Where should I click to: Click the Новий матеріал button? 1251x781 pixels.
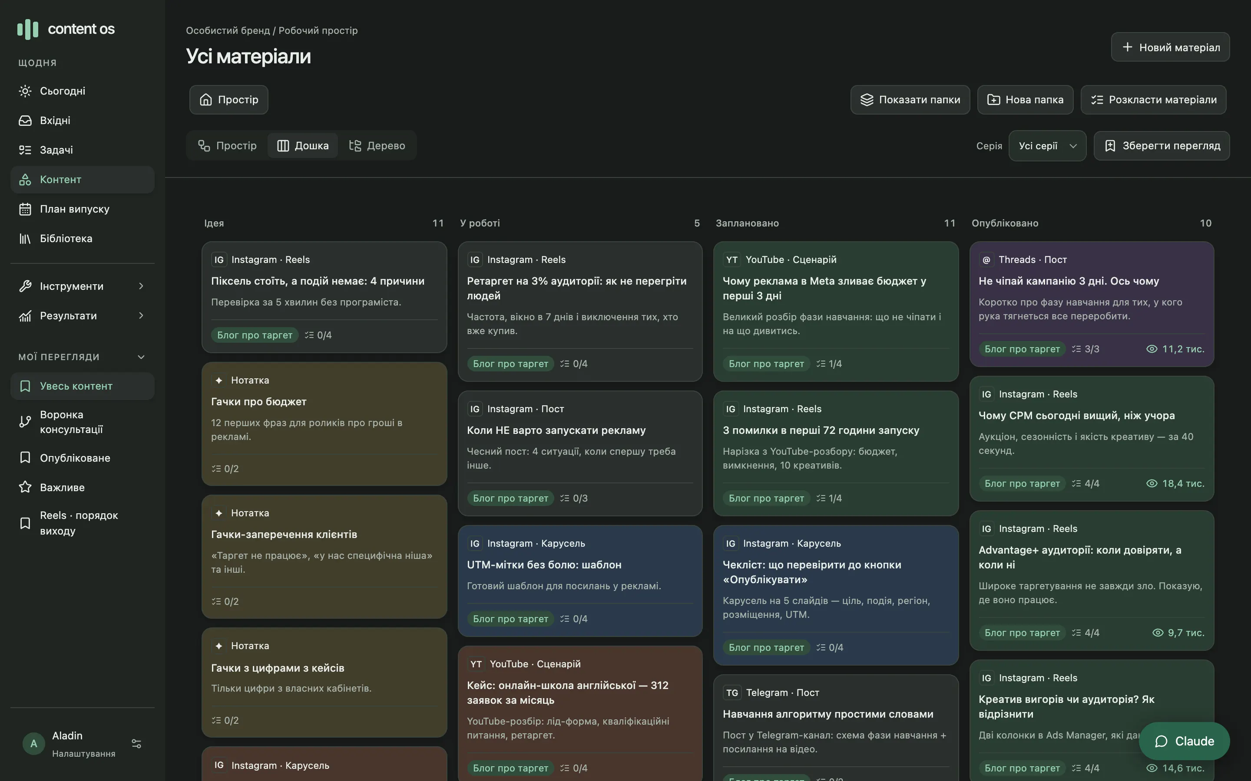click(x=1170, y=47)
